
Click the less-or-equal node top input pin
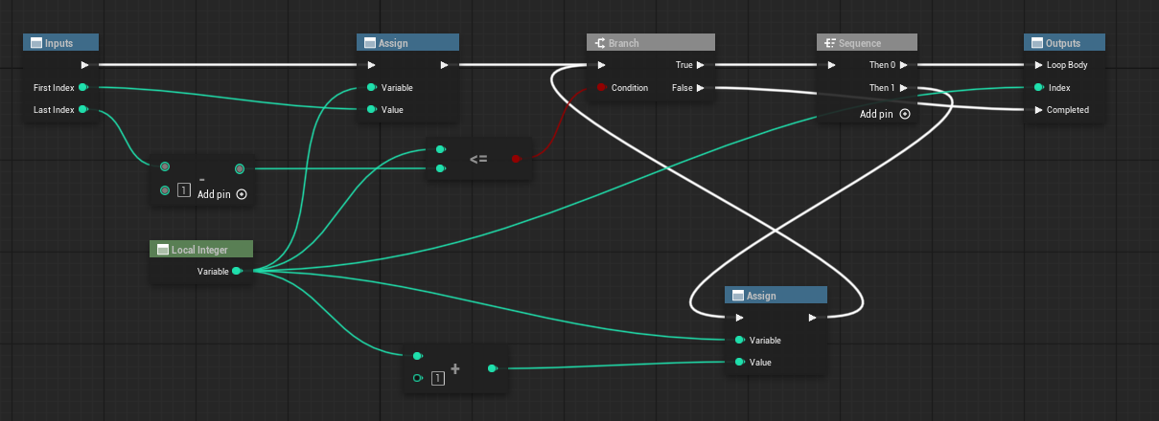(440, 149)
